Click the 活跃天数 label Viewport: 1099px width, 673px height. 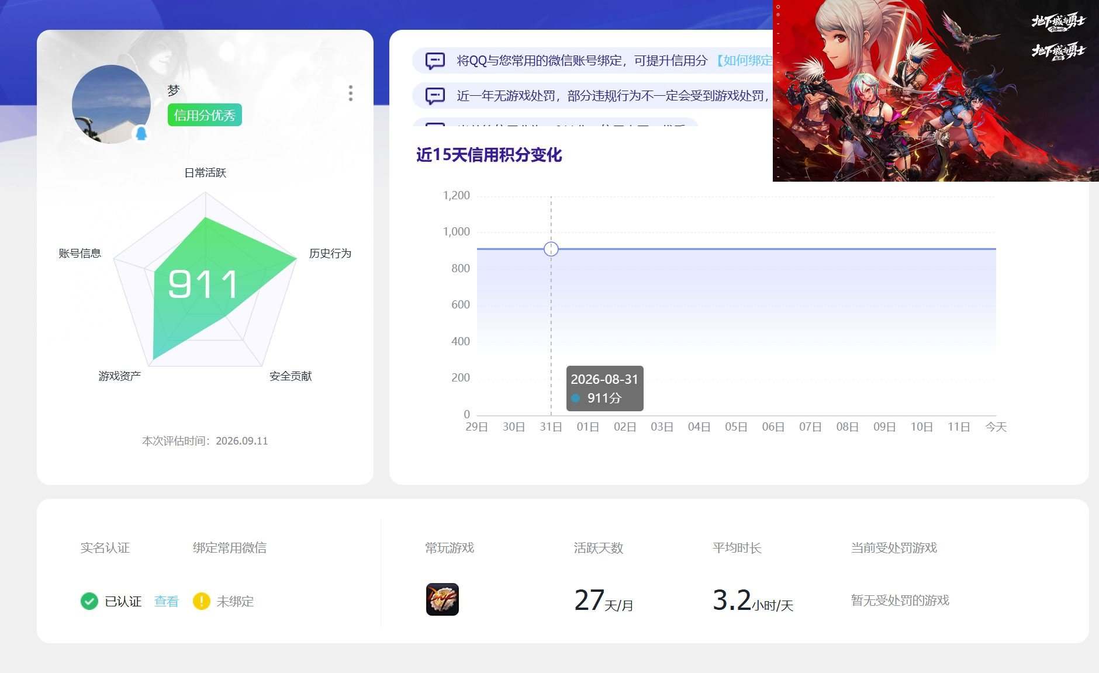tap(599, 548)
